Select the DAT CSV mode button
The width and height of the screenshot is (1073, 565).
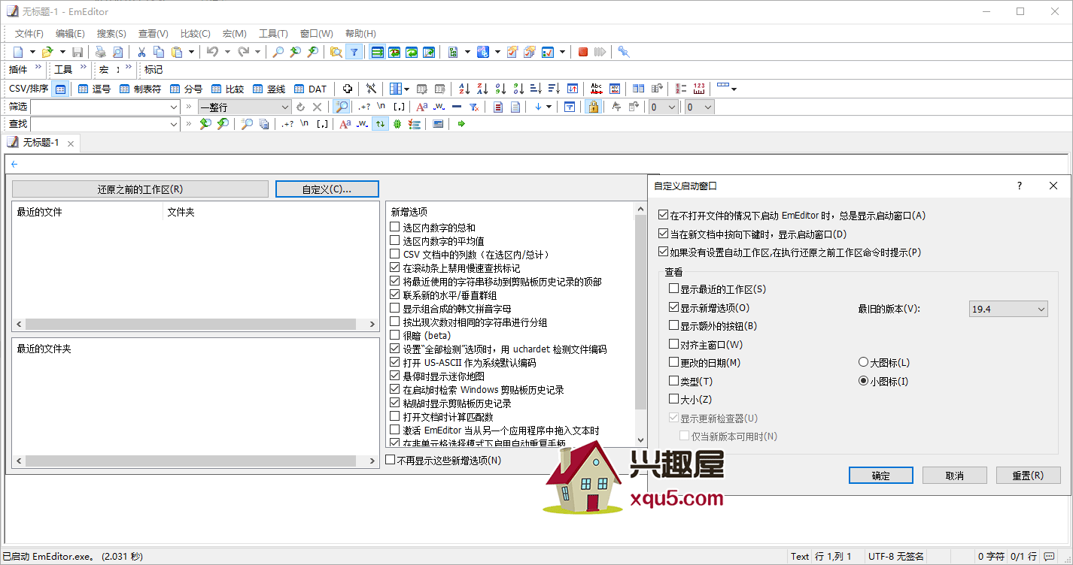(x=311, y=89)
